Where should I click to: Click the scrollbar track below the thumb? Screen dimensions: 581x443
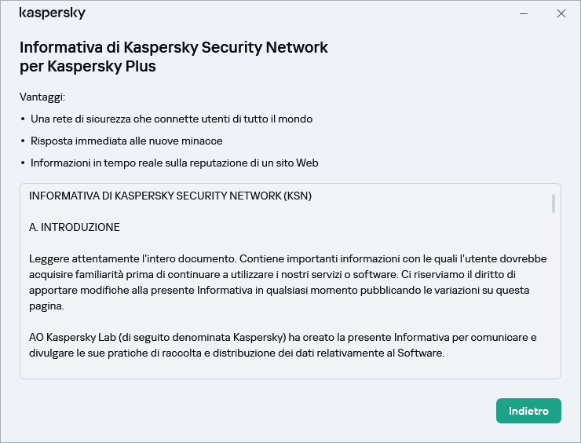coord(554,298)
